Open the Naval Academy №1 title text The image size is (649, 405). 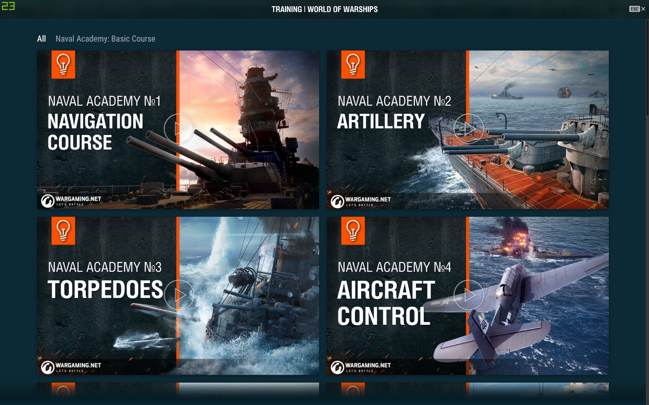104,101
